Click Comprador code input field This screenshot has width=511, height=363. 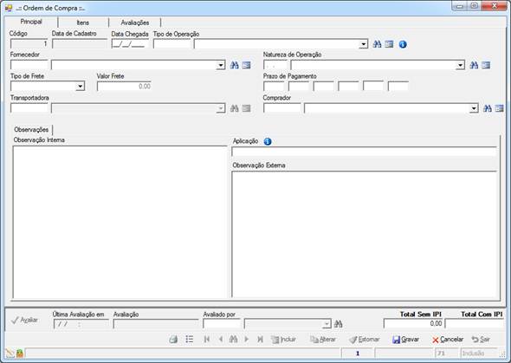(x=281, y=108)
